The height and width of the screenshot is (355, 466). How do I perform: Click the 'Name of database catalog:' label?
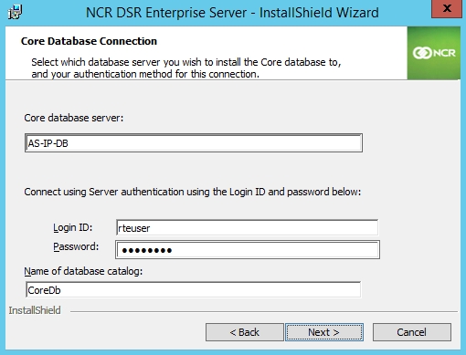tap(83, 271)
